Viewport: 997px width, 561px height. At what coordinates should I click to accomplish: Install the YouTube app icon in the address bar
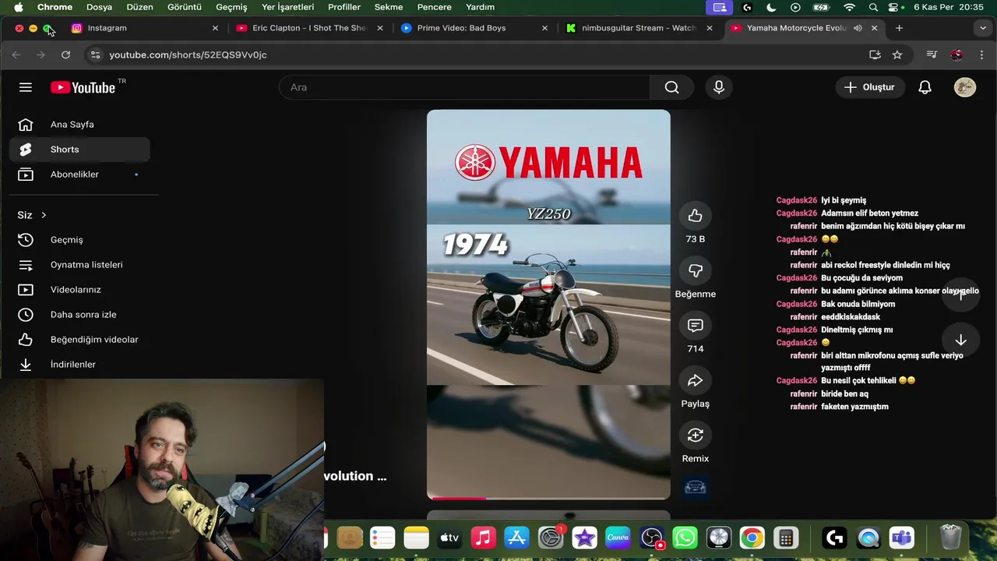(x=875, y=55)
